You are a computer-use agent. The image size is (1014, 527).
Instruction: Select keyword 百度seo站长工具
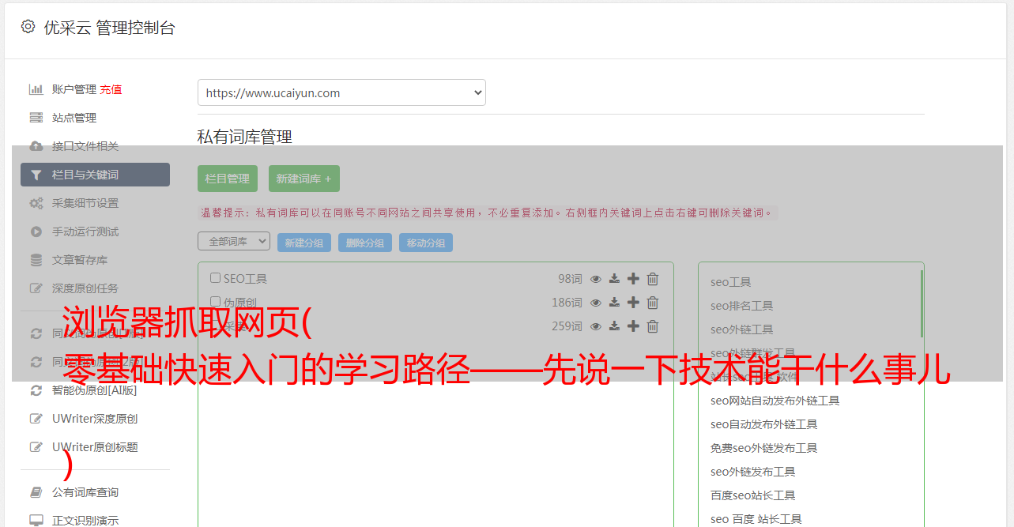click(x=753, y=495)
